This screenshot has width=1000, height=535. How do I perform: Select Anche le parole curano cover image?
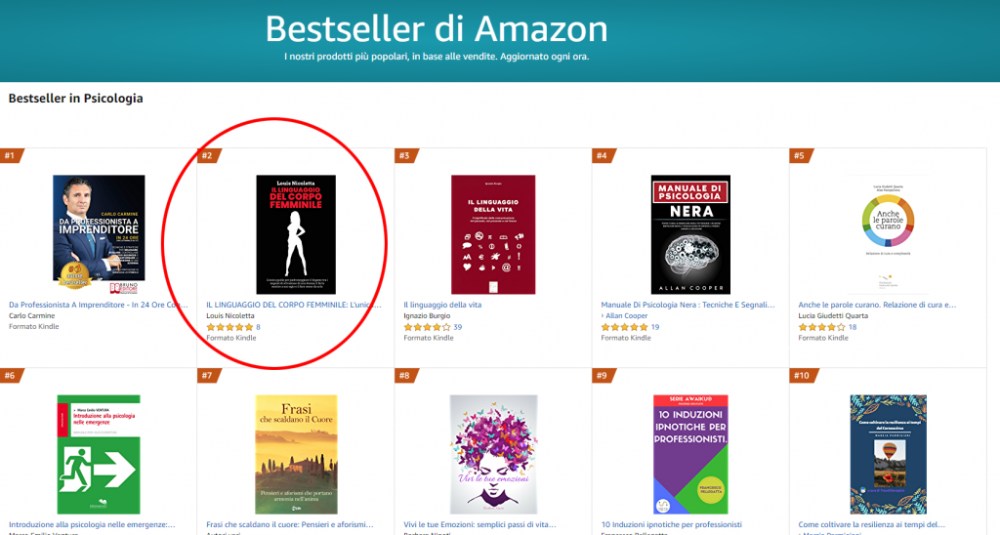pyautogui.click(x=888, y=234)
